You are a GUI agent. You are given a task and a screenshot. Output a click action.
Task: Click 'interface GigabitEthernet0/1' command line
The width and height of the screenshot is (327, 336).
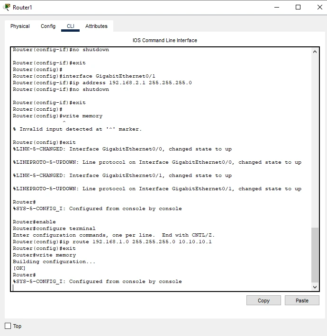[84, 76]
